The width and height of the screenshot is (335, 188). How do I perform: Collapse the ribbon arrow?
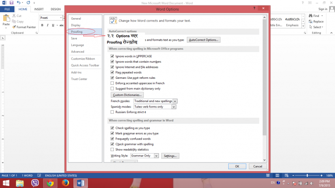click(x=331, y=33)
